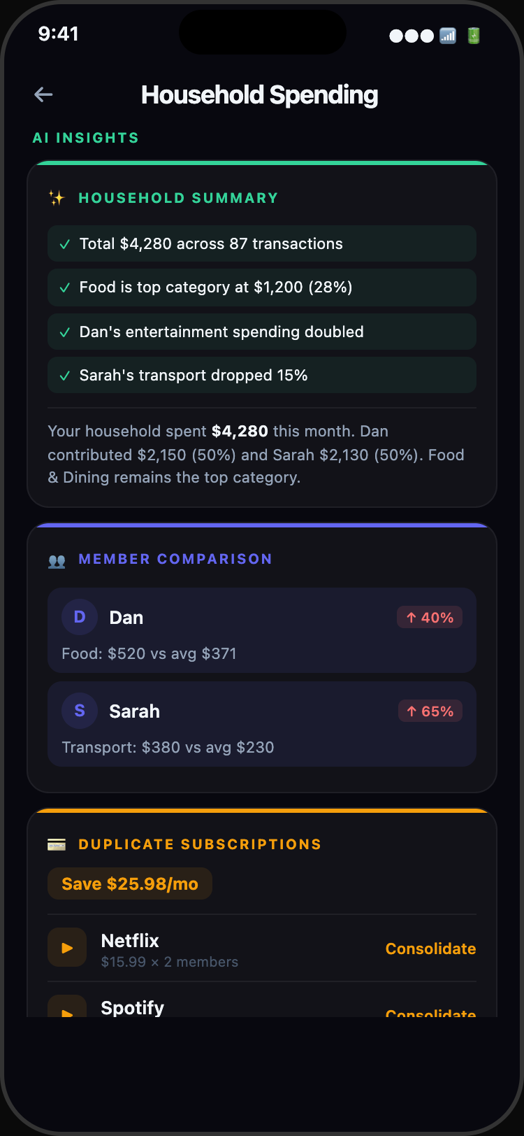Click the sparkle icon beside Household Summary
The height and width of the screenshot is (1136, 524).
click(x=57, y=198)
